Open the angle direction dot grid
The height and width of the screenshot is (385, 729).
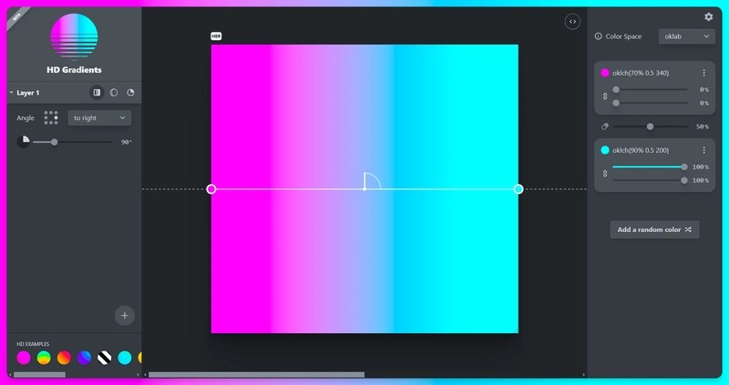51,117
